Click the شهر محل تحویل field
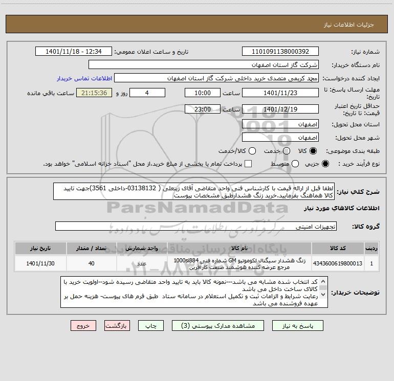 (x=280, y=138)
